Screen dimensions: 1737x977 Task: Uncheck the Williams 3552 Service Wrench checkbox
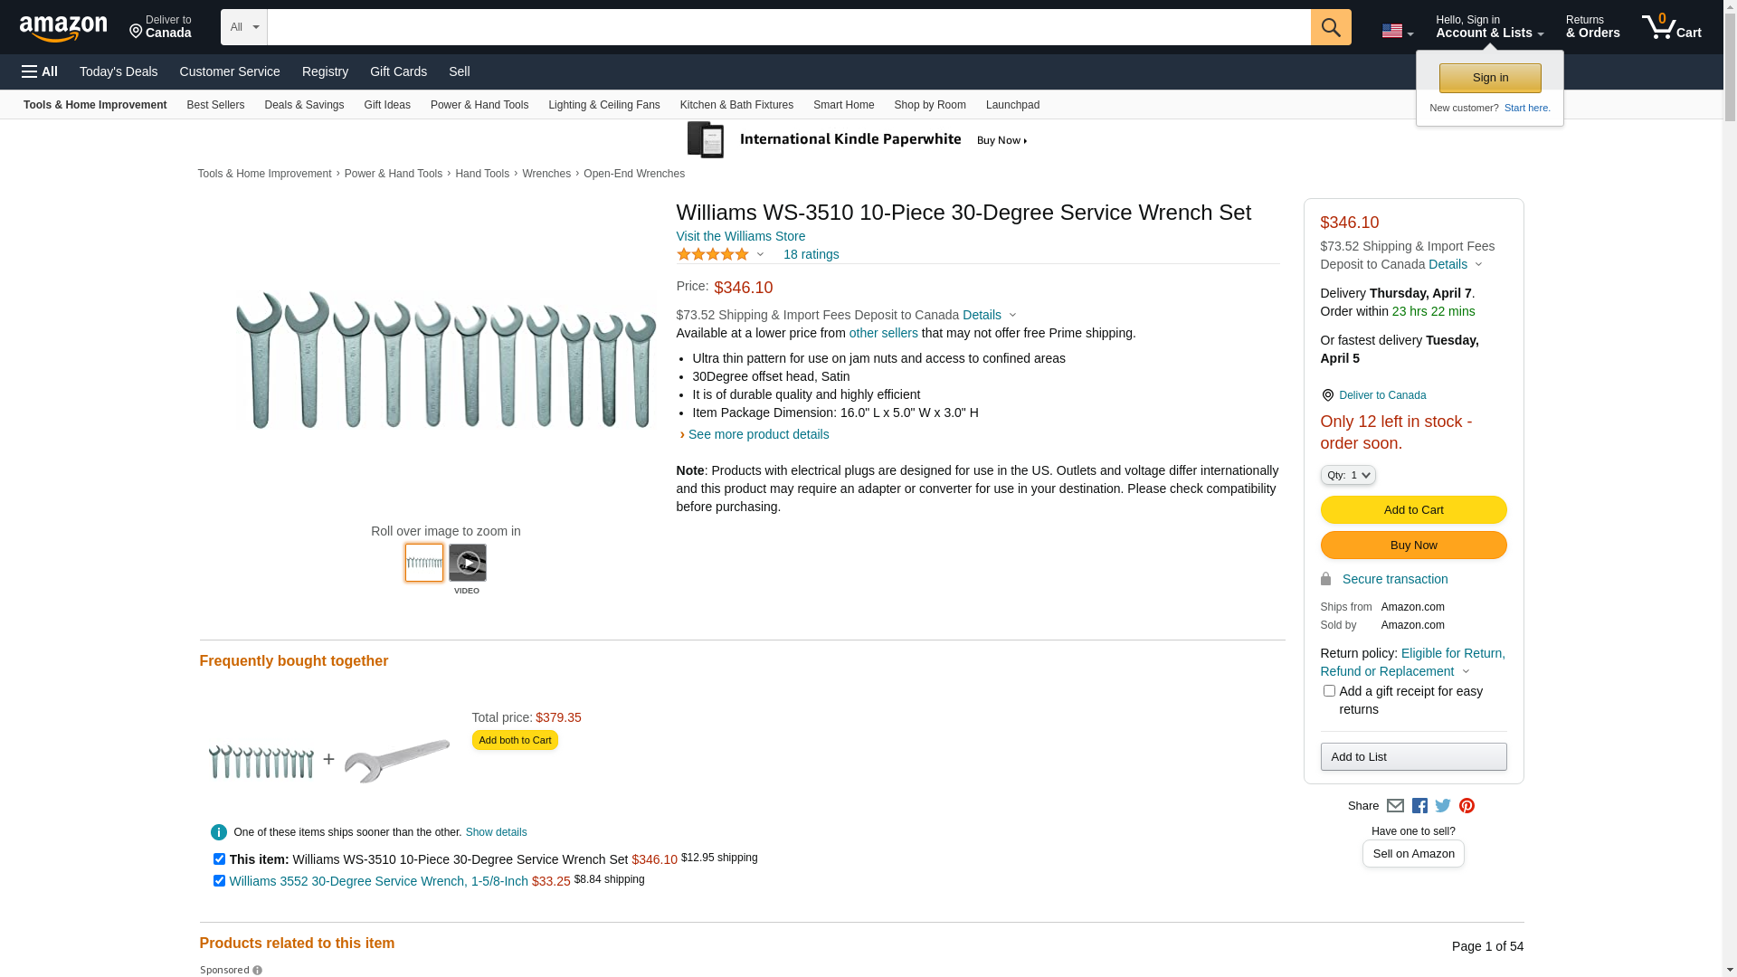coord(219,881)
